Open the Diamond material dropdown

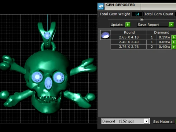[x=146, y=121]
